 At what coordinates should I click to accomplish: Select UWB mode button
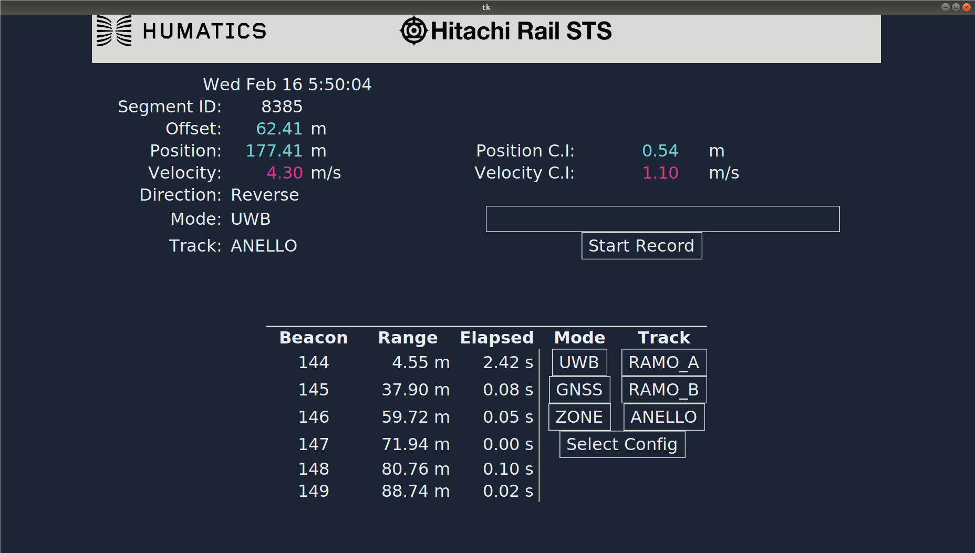click(x=579, y=362)
